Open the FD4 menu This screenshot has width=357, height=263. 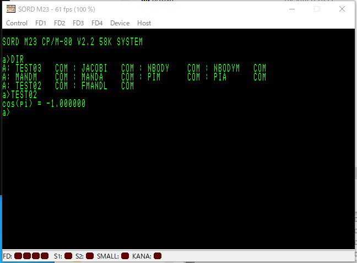pos(97,23)
